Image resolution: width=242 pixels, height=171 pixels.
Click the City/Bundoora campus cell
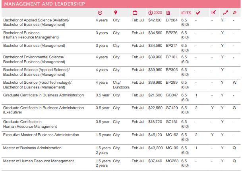pyautogui.click(x=118, y=85)
